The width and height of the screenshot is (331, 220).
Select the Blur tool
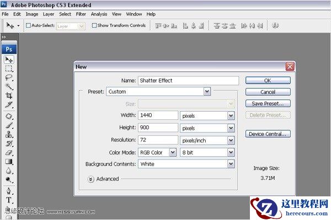[x=9, y=170]
